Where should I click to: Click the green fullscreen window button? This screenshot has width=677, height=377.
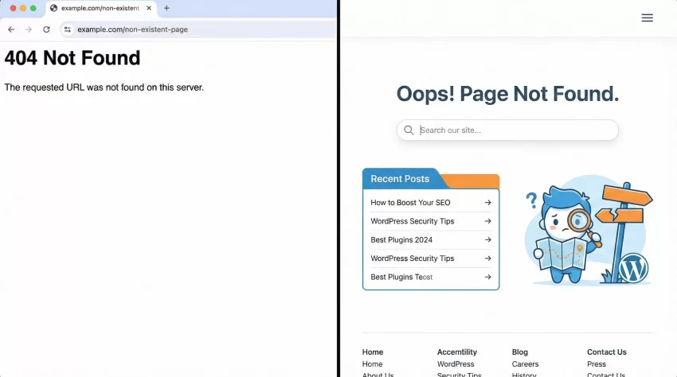coord(33,8)
